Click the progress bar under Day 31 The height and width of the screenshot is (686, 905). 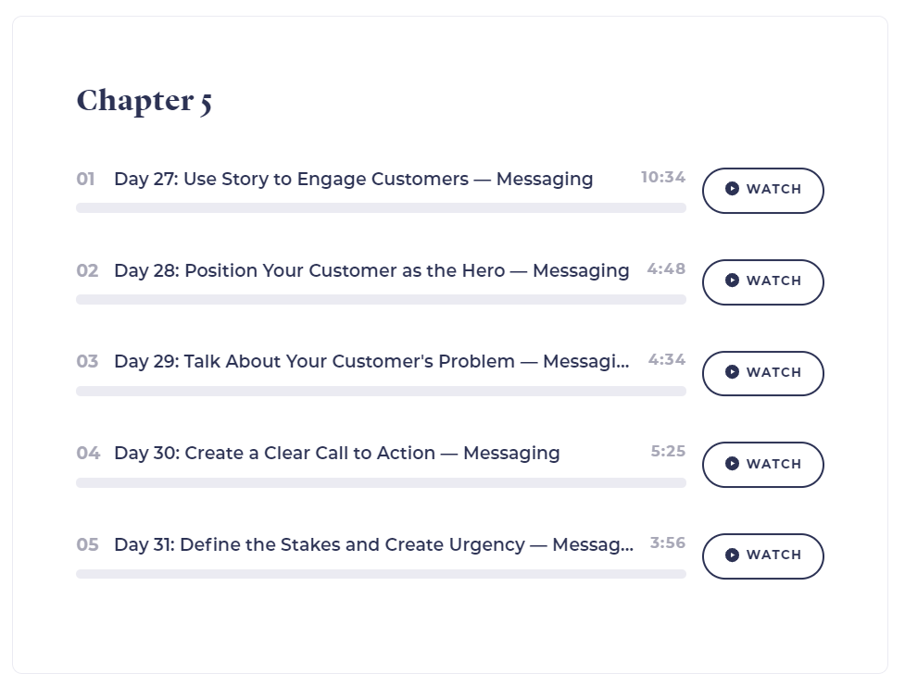click(381, 574)
